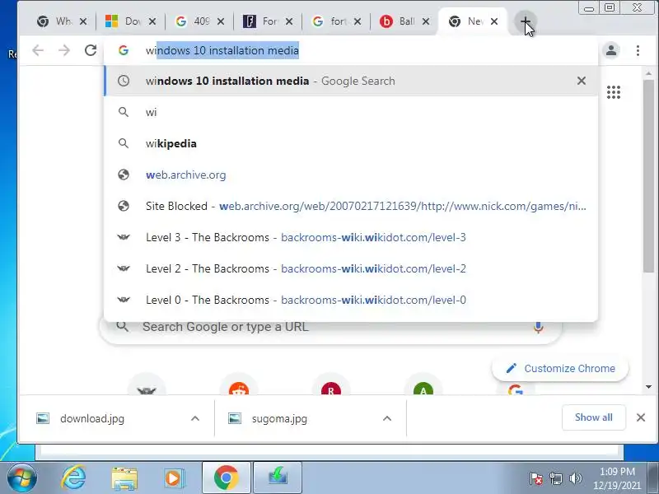Click Customize Chrome button

560,368
